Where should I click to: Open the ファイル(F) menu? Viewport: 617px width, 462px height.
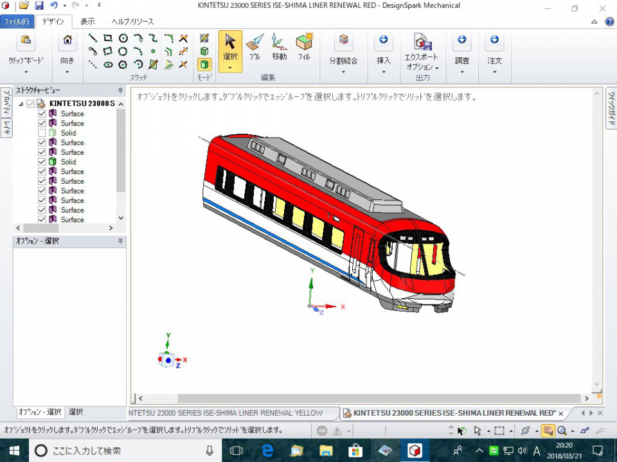[x=17, y=22]
